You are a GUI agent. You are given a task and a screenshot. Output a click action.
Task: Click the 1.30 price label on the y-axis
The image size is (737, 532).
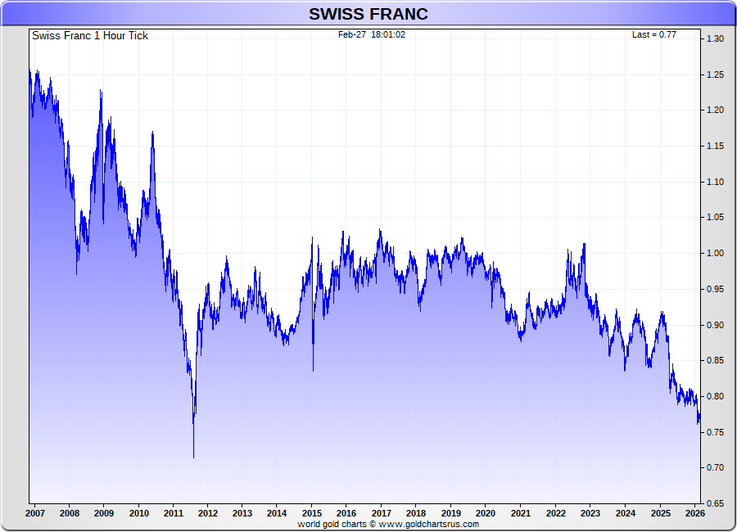(716, 38)
